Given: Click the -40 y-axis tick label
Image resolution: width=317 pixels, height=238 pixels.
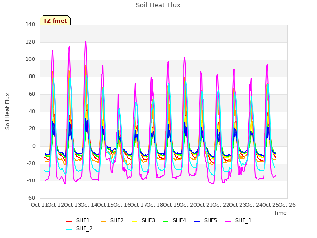Looking at the screenshot, I should tap(31, 180).
